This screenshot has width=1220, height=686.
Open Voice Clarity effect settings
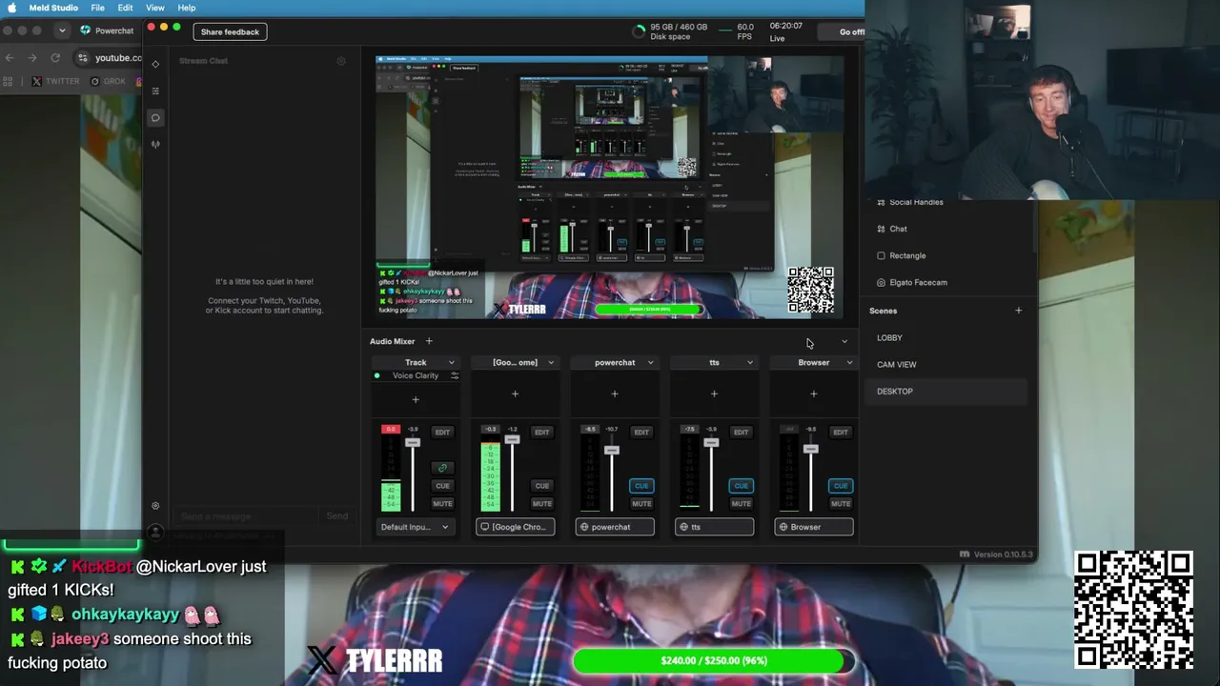coord(455,375)
